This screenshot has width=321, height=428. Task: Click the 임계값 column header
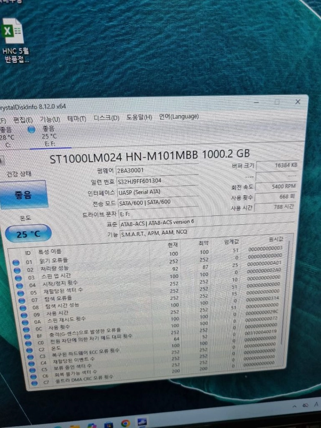pos(232,241)
